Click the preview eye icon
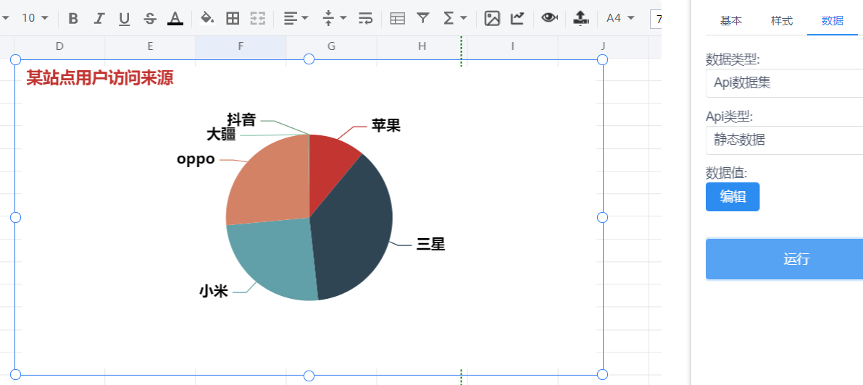Viewport: 863px width, 385px height. [x=549, y=18]
